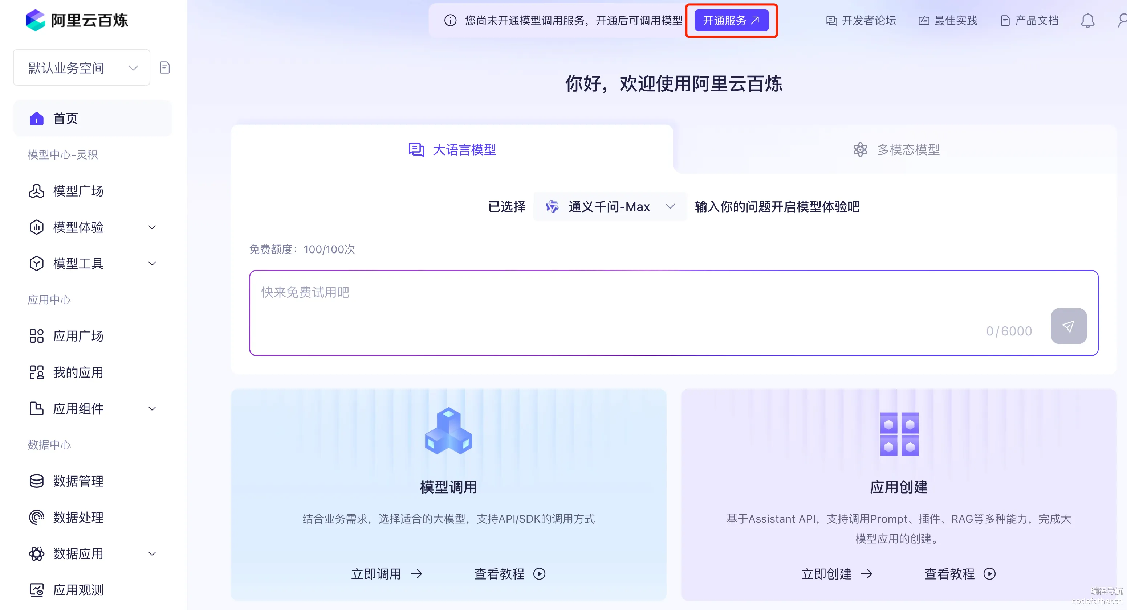Click the 应用创建 blocks illustration
Screen dimensions: 1127x610
[899, 434]
